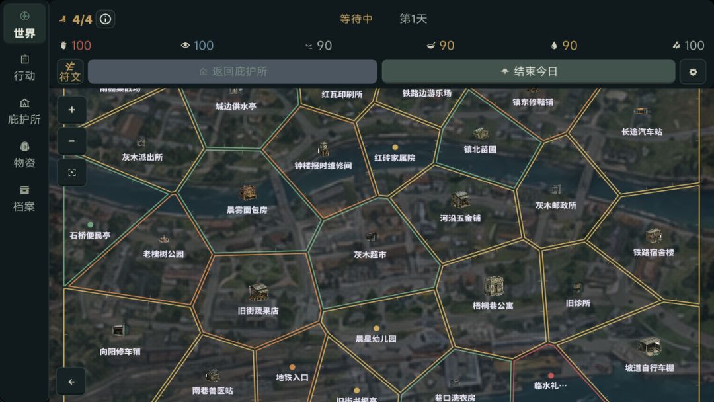Click the fit-to-screen map icon

[x=72, y=173]
